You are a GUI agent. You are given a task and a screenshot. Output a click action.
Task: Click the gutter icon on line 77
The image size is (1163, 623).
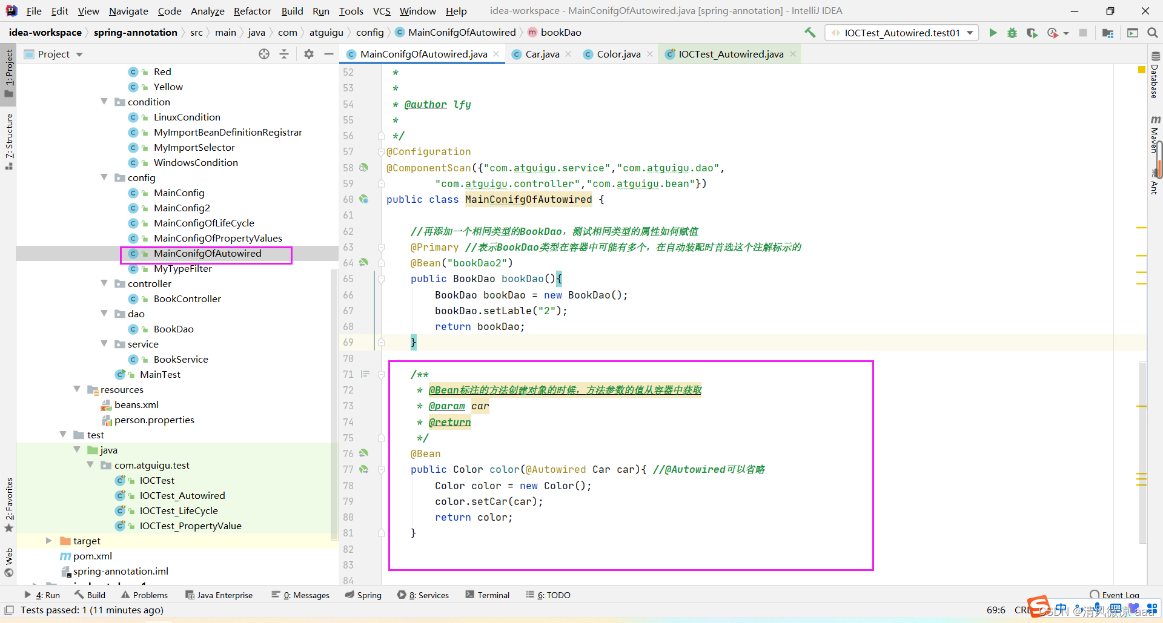(x=363, y=469)
